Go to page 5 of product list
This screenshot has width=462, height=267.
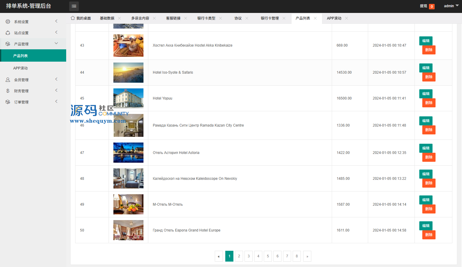tap(268, 256)
